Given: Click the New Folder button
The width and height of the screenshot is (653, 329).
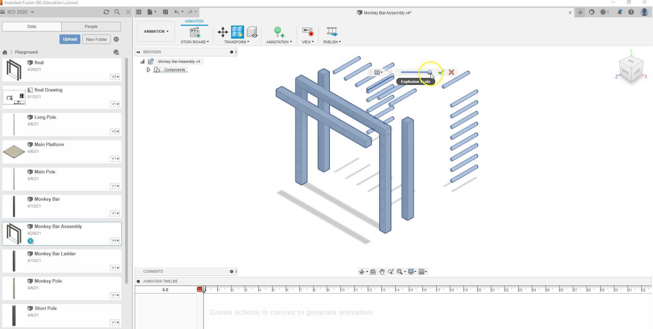Looking at the screenshot, I should [x=96, y=39].
